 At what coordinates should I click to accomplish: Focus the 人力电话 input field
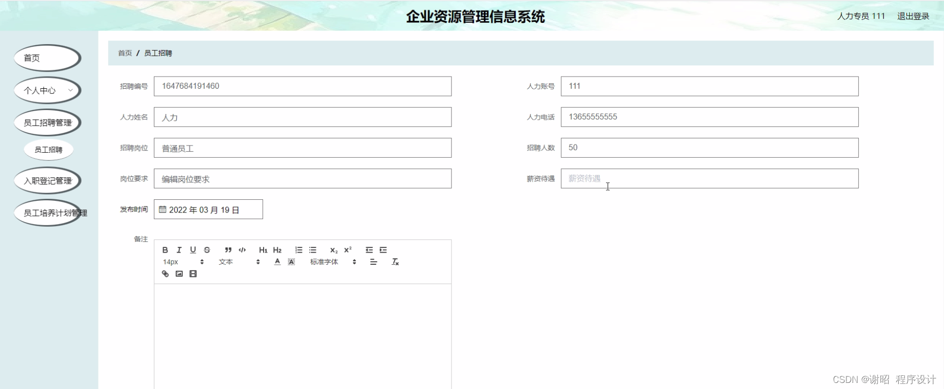709,117
